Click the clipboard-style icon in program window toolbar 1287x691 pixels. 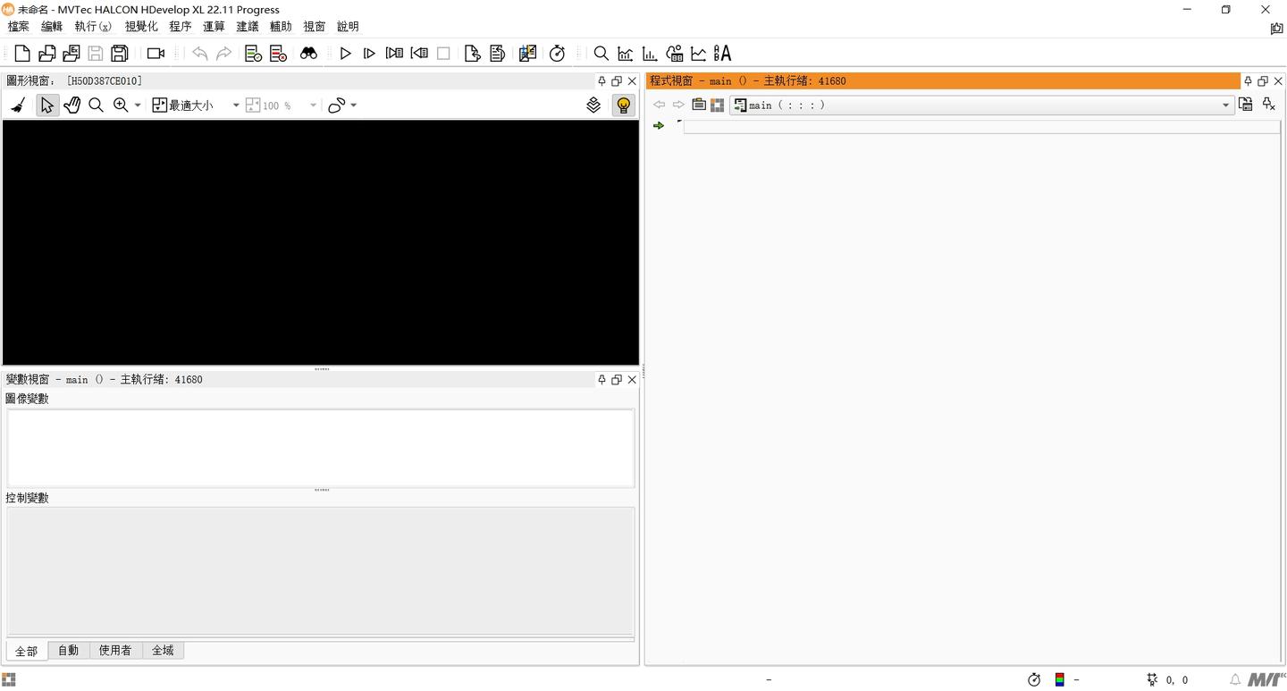[x=699, y=105]
